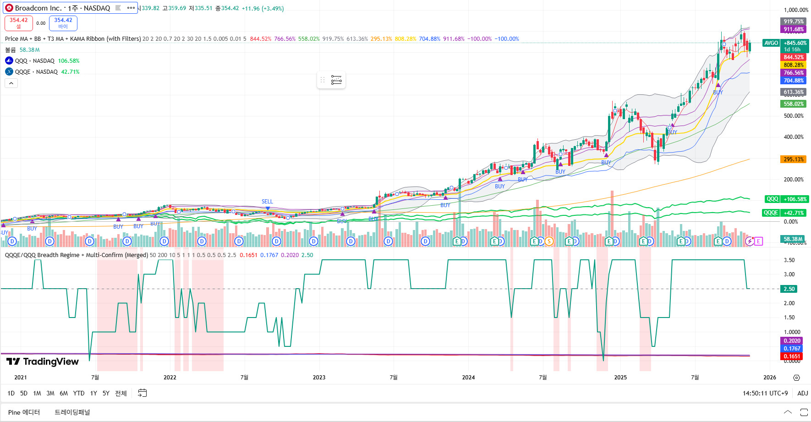This screenshot has width=811, height=422.
Task: Select the YTD date range
Action: 79,393
